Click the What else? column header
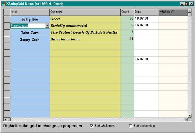 pos(173,12)
